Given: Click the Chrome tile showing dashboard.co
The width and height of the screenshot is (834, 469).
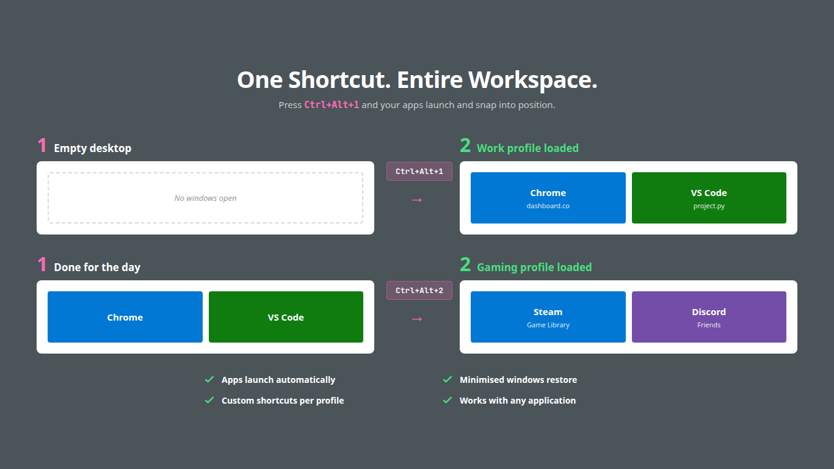Looking at the screenshot, I should click(548, 197).
